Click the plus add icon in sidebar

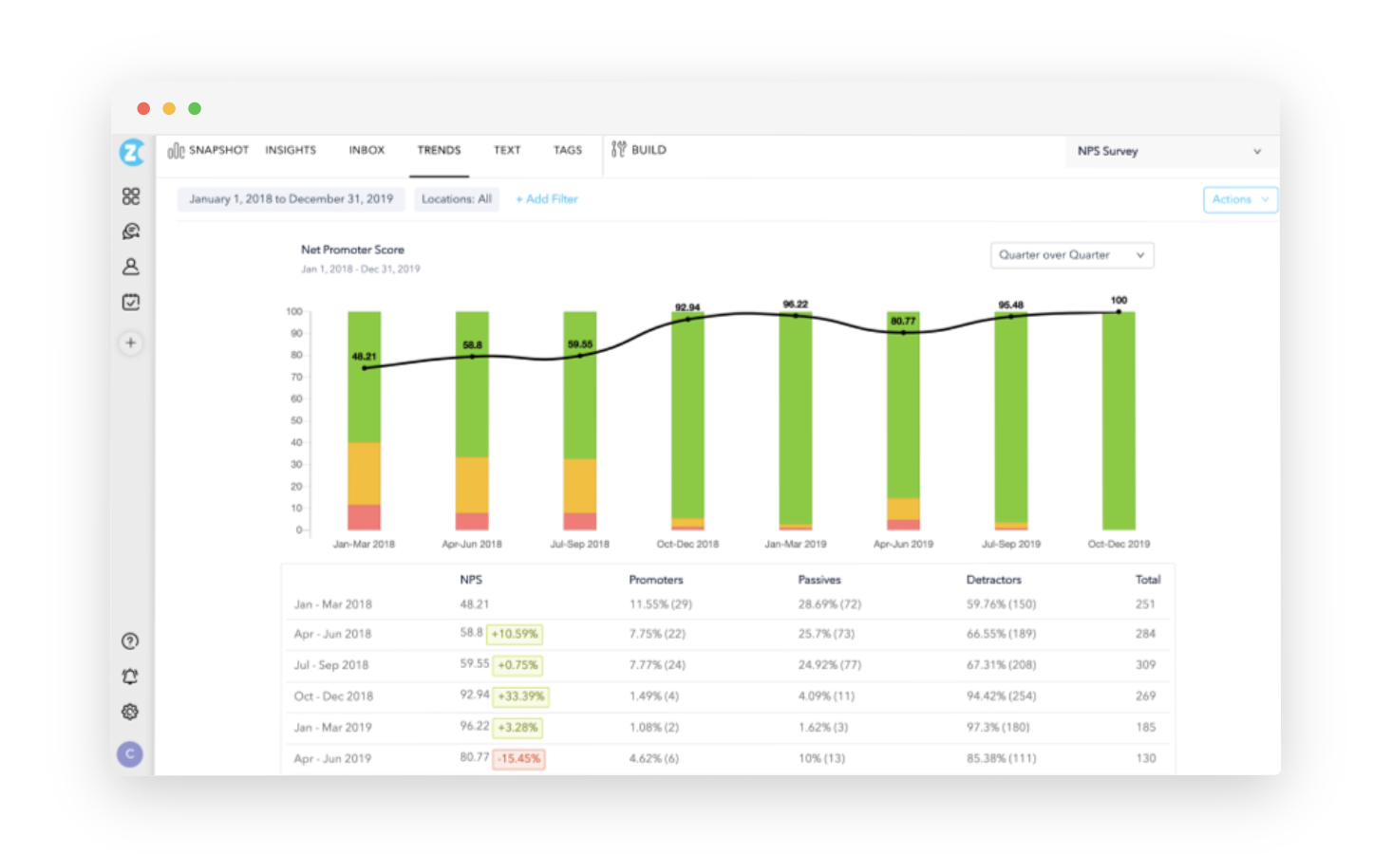coord(131,343)
